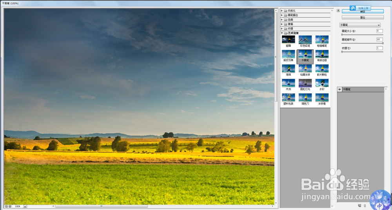Viewport: 392px width, 210px height.
Task: Click the 复位 (Reset) button
Action: coord(363,18)
